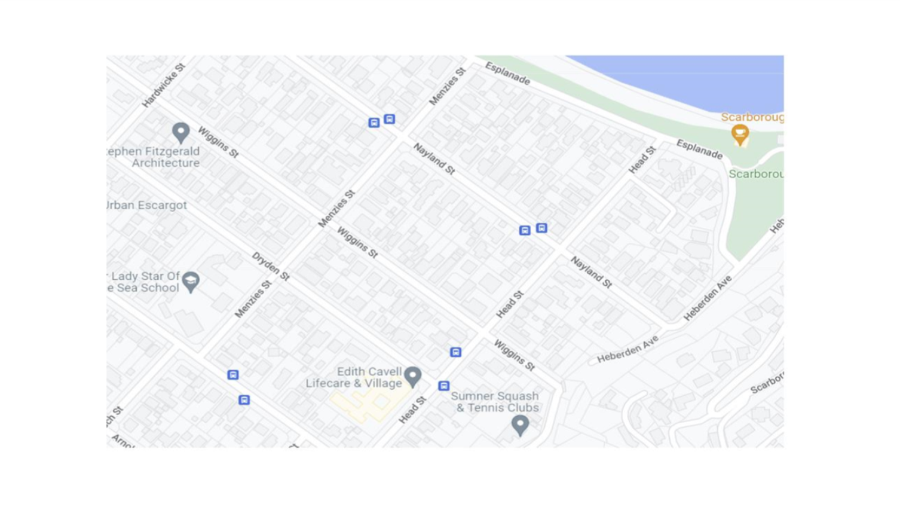The width and height of the screenshot is (900, 507).
Task: Open the Edith Cavell Lifecare & Village pin
Action: (x=412, y=377)
